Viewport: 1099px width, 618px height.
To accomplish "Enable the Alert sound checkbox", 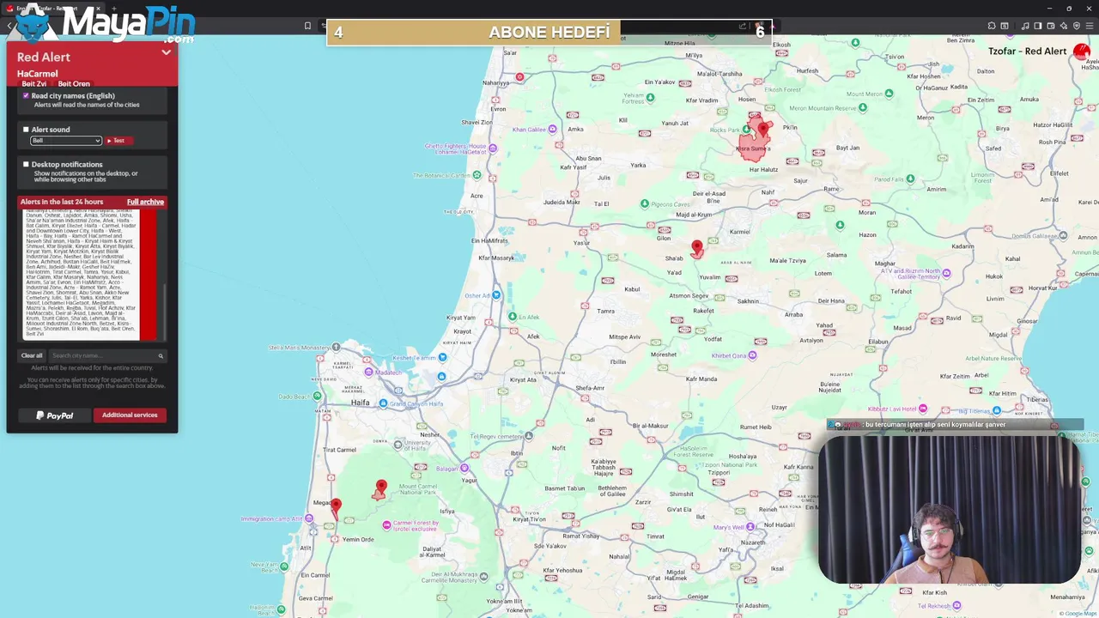I will pyautogui.click(x=26, y=130).
